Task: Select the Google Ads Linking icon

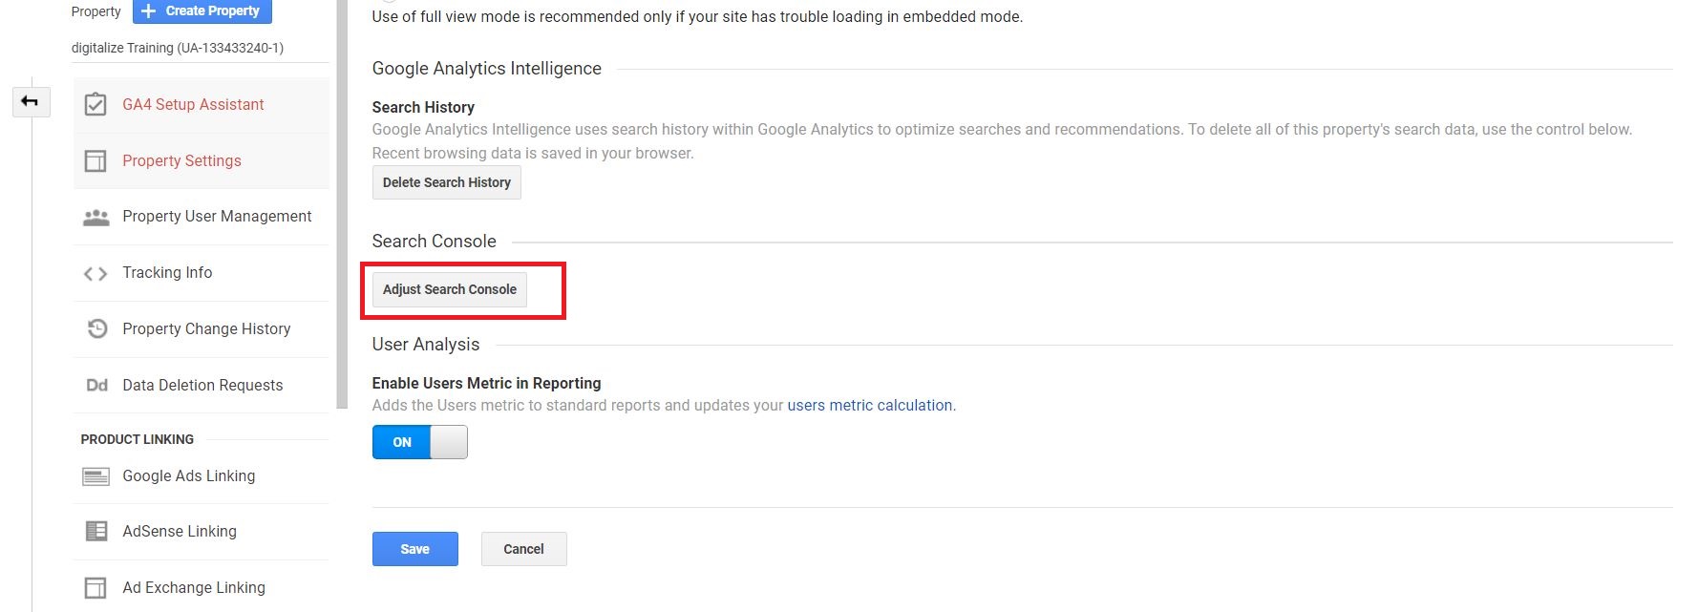Action: point(96,475)
